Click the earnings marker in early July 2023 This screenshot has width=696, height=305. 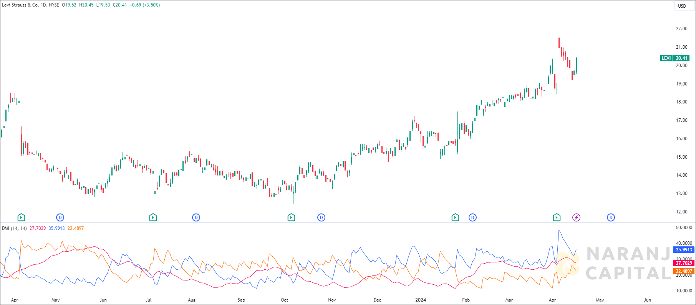tap(153, 218)
